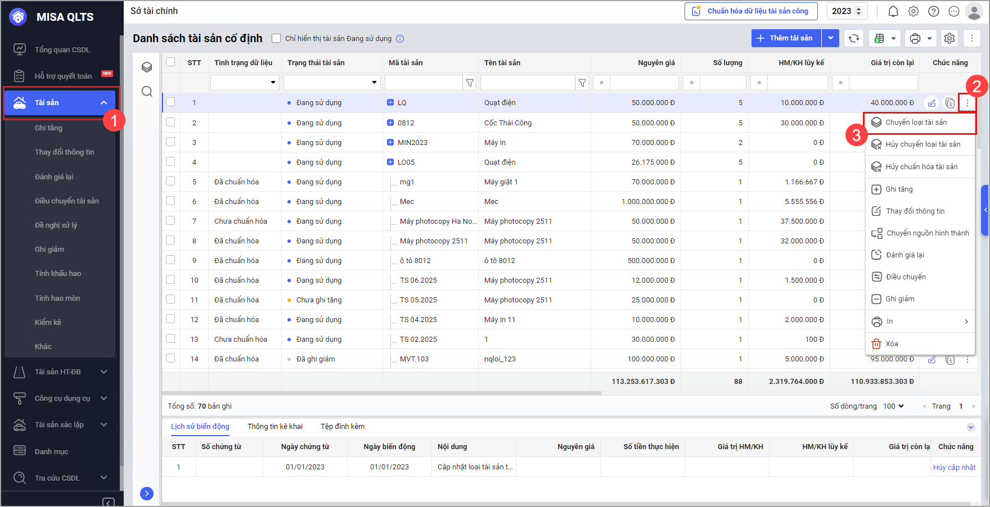Click the refresh data icon

(853, 38)
